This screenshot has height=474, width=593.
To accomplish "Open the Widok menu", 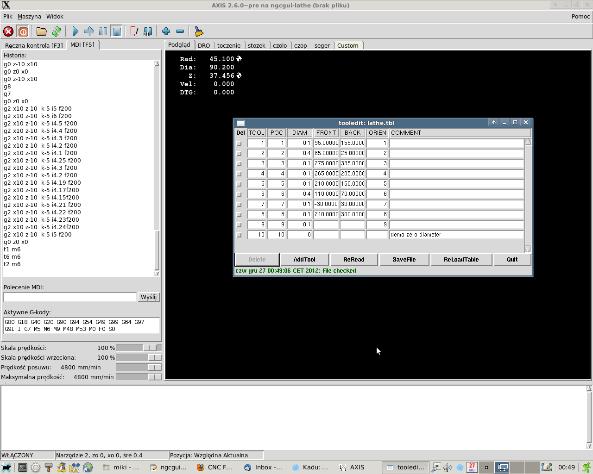I will [55, 16].
